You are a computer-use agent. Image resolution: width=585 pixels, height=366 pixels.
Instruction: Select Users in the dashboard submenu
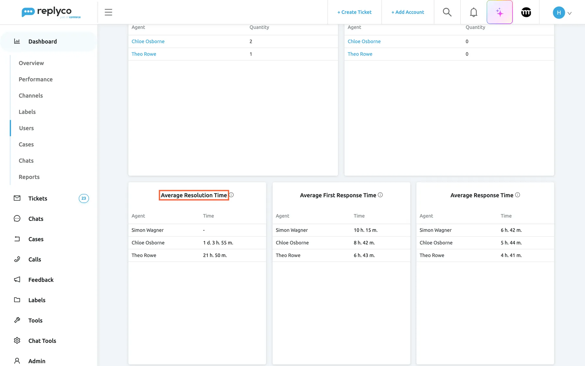click(x=26, y=128)
